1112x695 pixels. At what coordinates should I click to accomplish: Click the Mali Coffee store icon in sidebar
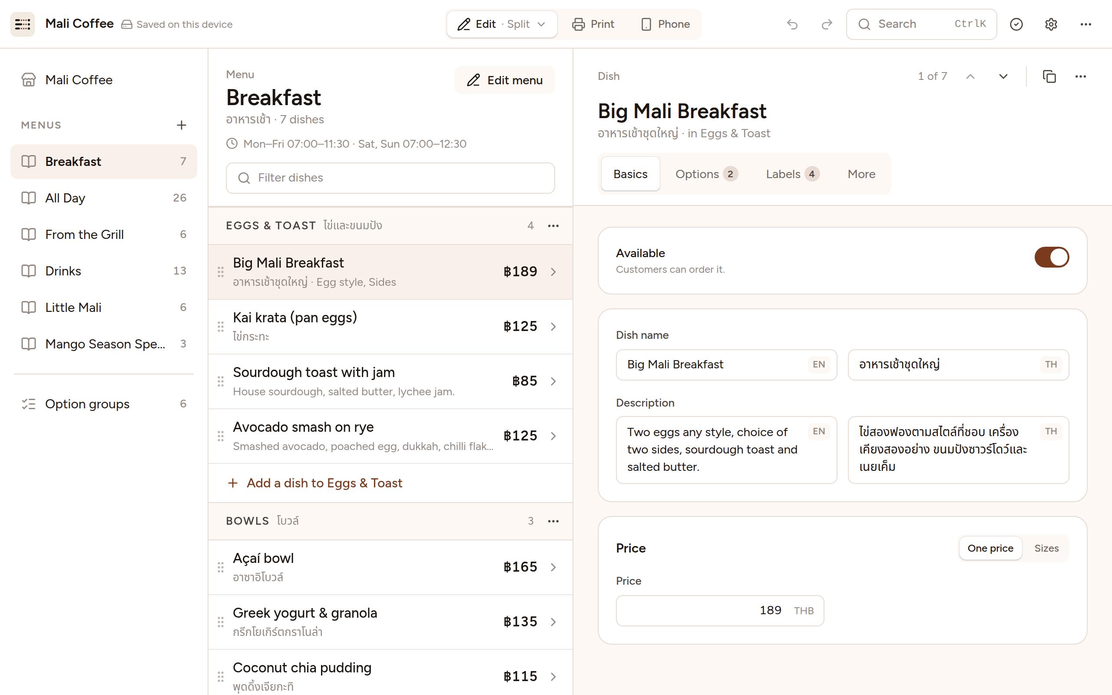pos(29,80)
